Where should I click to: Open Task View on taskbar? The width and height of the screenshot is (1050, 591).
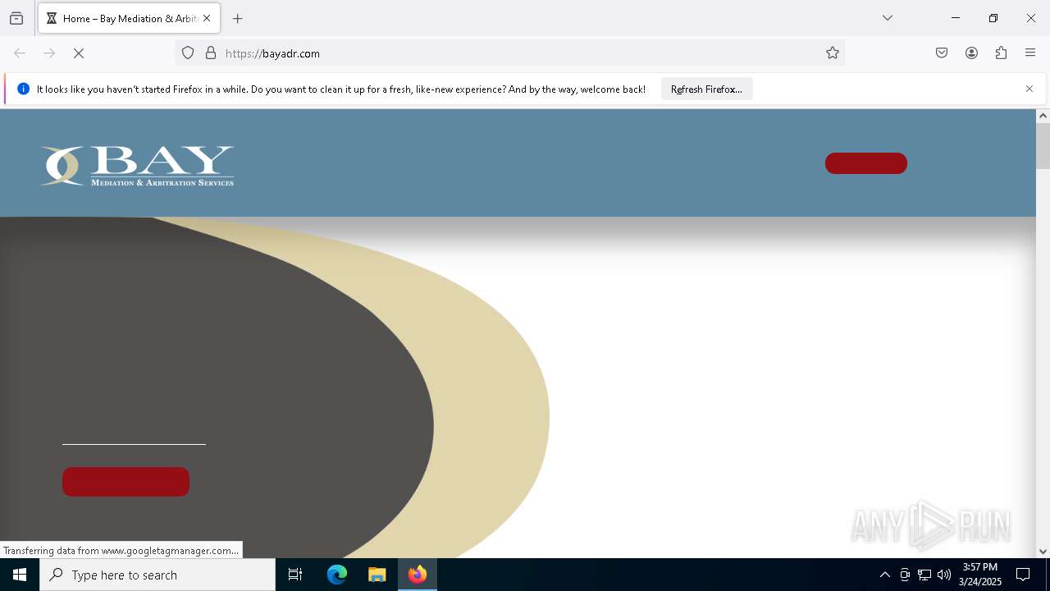coord(295,575)
